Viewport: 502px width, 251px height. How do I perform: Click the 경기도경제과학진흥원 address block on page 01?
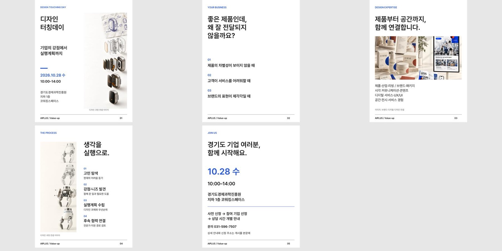coord(53,97)
